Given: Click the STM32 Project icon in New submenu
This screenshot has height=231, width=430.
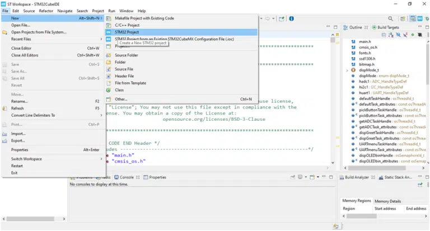Looking at the screenshot, I should [x=109, y=32].
